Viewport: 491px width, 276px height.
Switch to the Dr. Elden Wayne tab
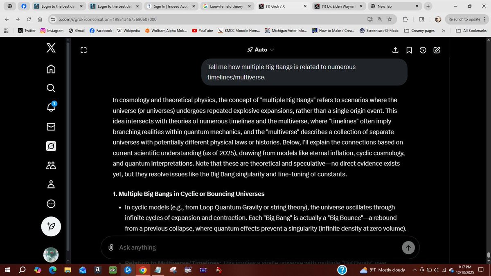tap(339, 7)
